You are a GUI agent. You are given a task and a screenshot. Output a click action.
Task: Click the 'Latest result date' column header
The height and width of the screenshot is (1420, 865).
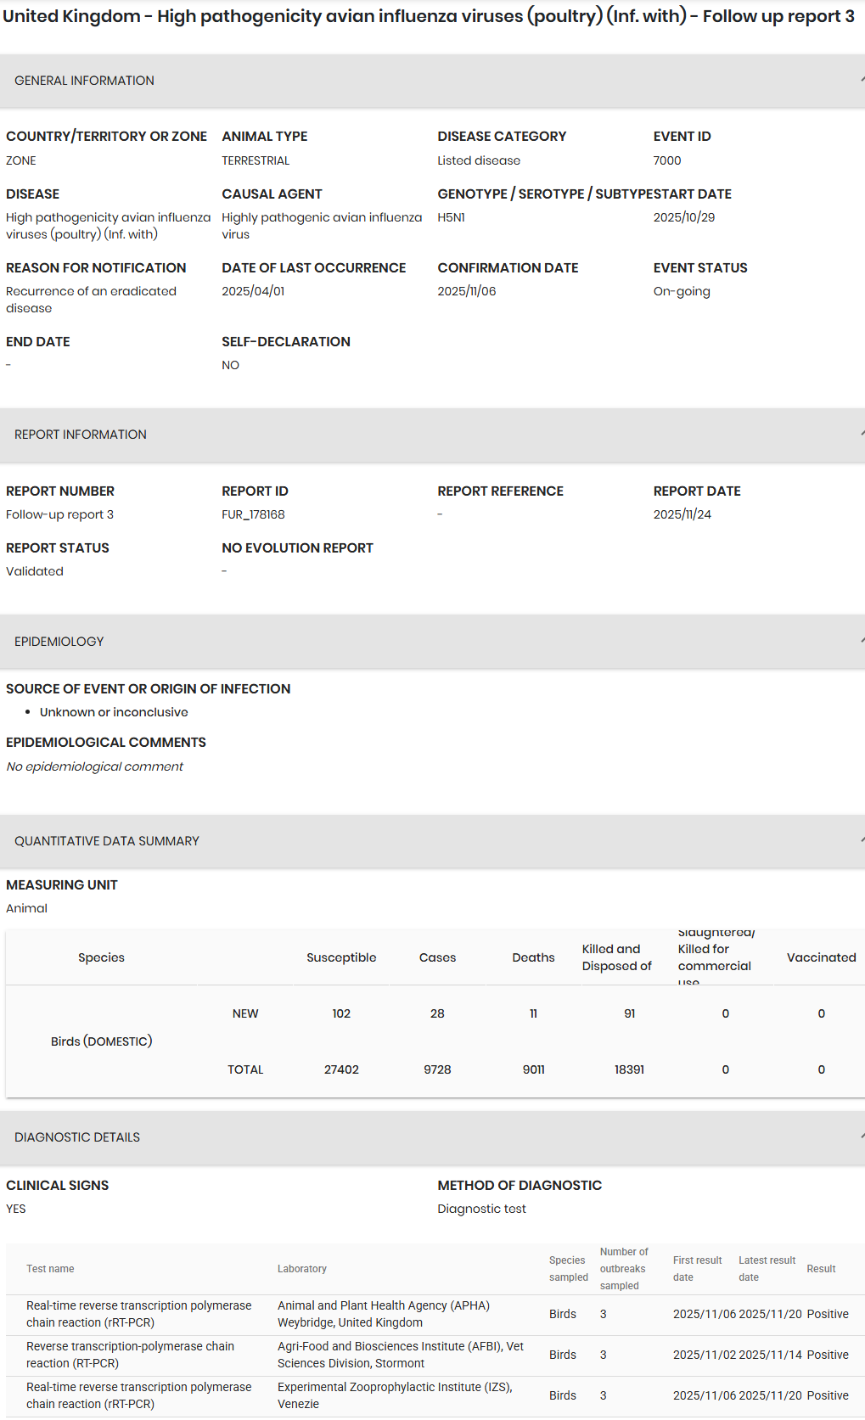pyautogui.click(x=767, y=1269)
